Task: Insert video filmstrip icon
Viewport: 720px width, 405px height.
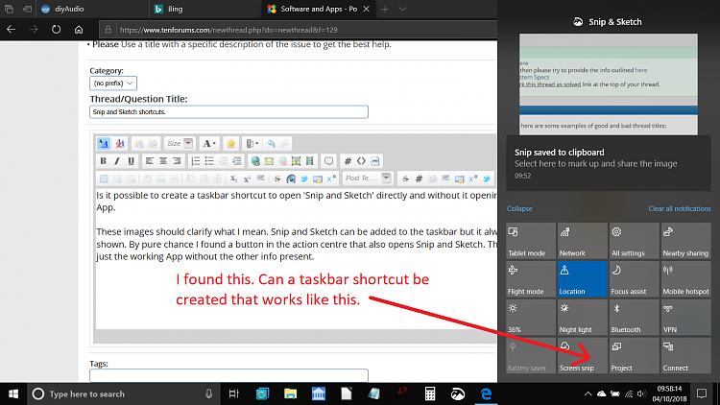Action: 310,161
